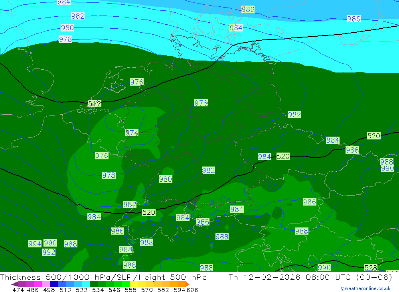Select the 512 thickness contour label
Image resolution: width=399 pixels, height=292 pixels.
[x=95, y=104]
